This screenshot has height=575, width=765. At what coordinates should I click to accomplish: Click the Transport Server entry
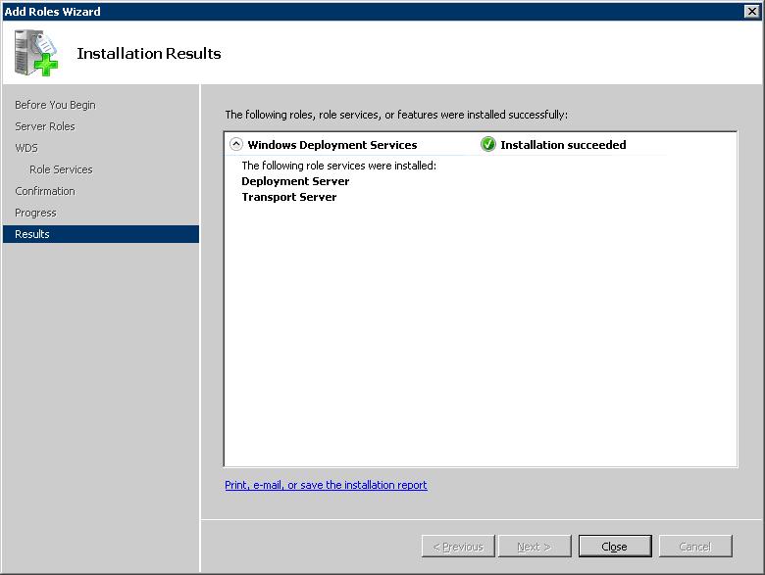pos(288,197)
